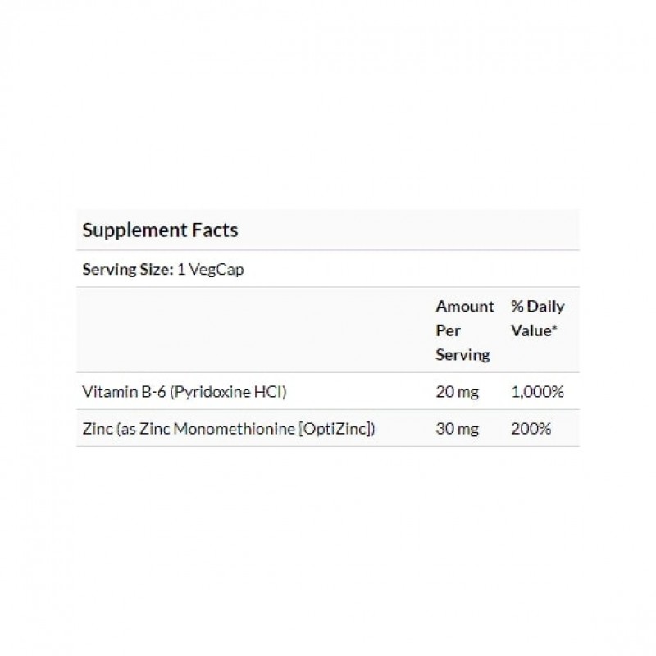Click the 20 mg amount cell
656x656 pixels.
coord(454,391)
